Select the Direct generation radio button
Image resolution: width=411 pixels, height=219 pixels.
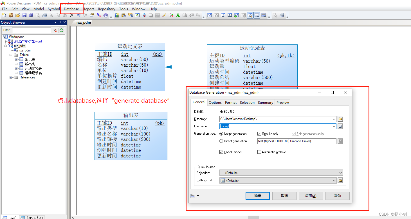[x=221, y=141]
